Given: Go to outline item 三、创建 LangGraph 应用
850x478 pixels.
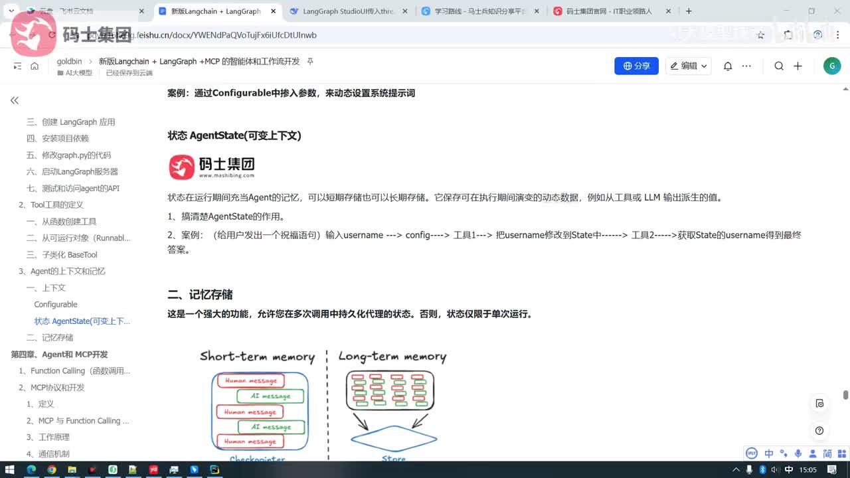Looking at the screenshot, I should tap(71, 122).
